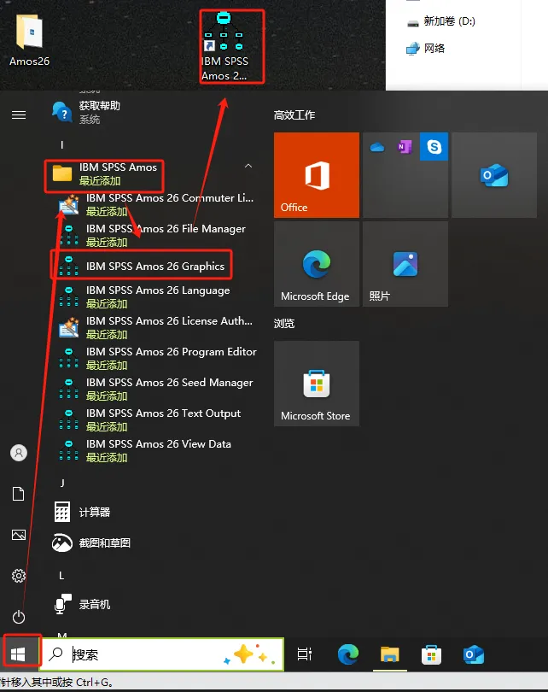Open Outlook from the taskbar
The image size is (548, 692).
(x=474, y=654)
